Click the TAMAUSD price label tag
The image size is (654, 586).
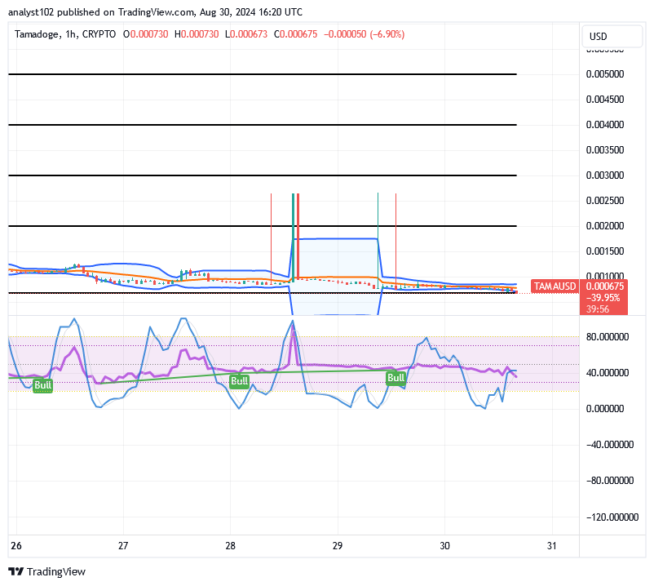555,286
